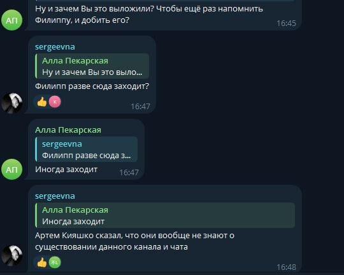
Task: Open sergeevna's photo avatar near 16:47 message
Action: pyautogui.click(x=11, y=103)
